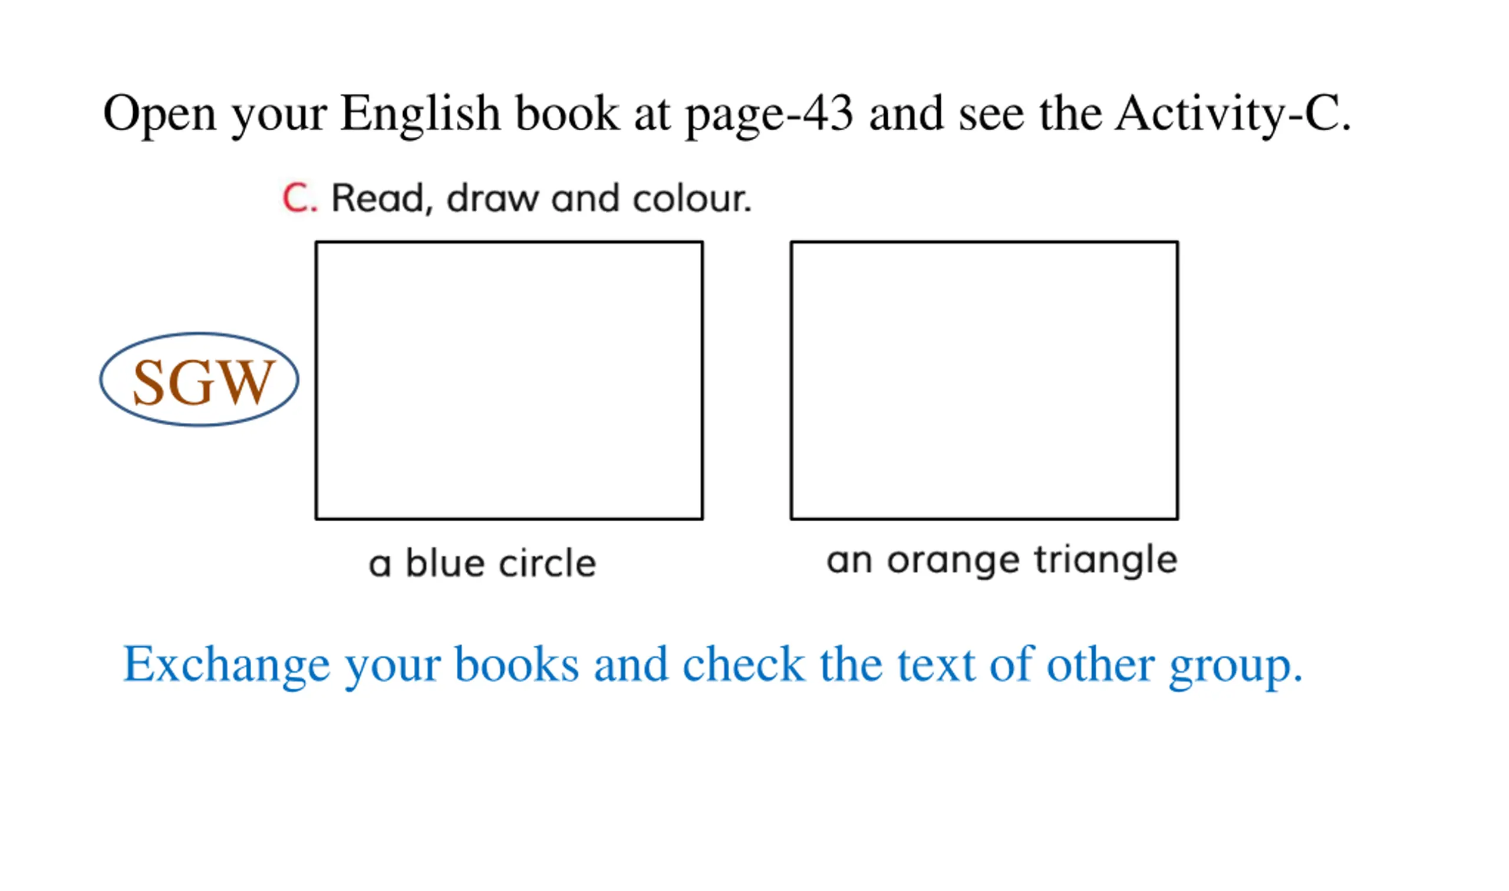Click the word 'Activity-C.' in heading
The height and width of the screenshot is (891, 1509).
pos(1234,114)
